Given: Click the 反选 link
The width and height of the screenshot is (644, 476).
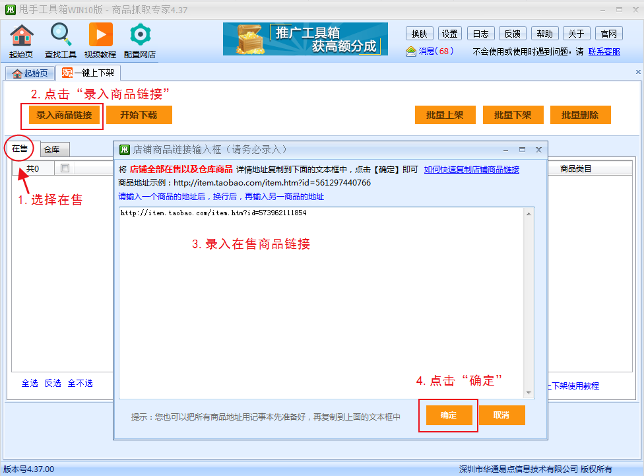Looking at the screenshot, I should coord(53,383).
